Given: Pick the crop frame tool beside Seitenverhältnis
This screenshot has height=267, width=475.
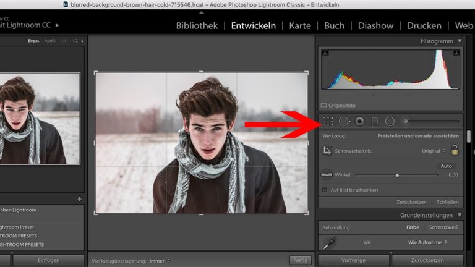Looking at the screenshot, I should coord(327,150).
